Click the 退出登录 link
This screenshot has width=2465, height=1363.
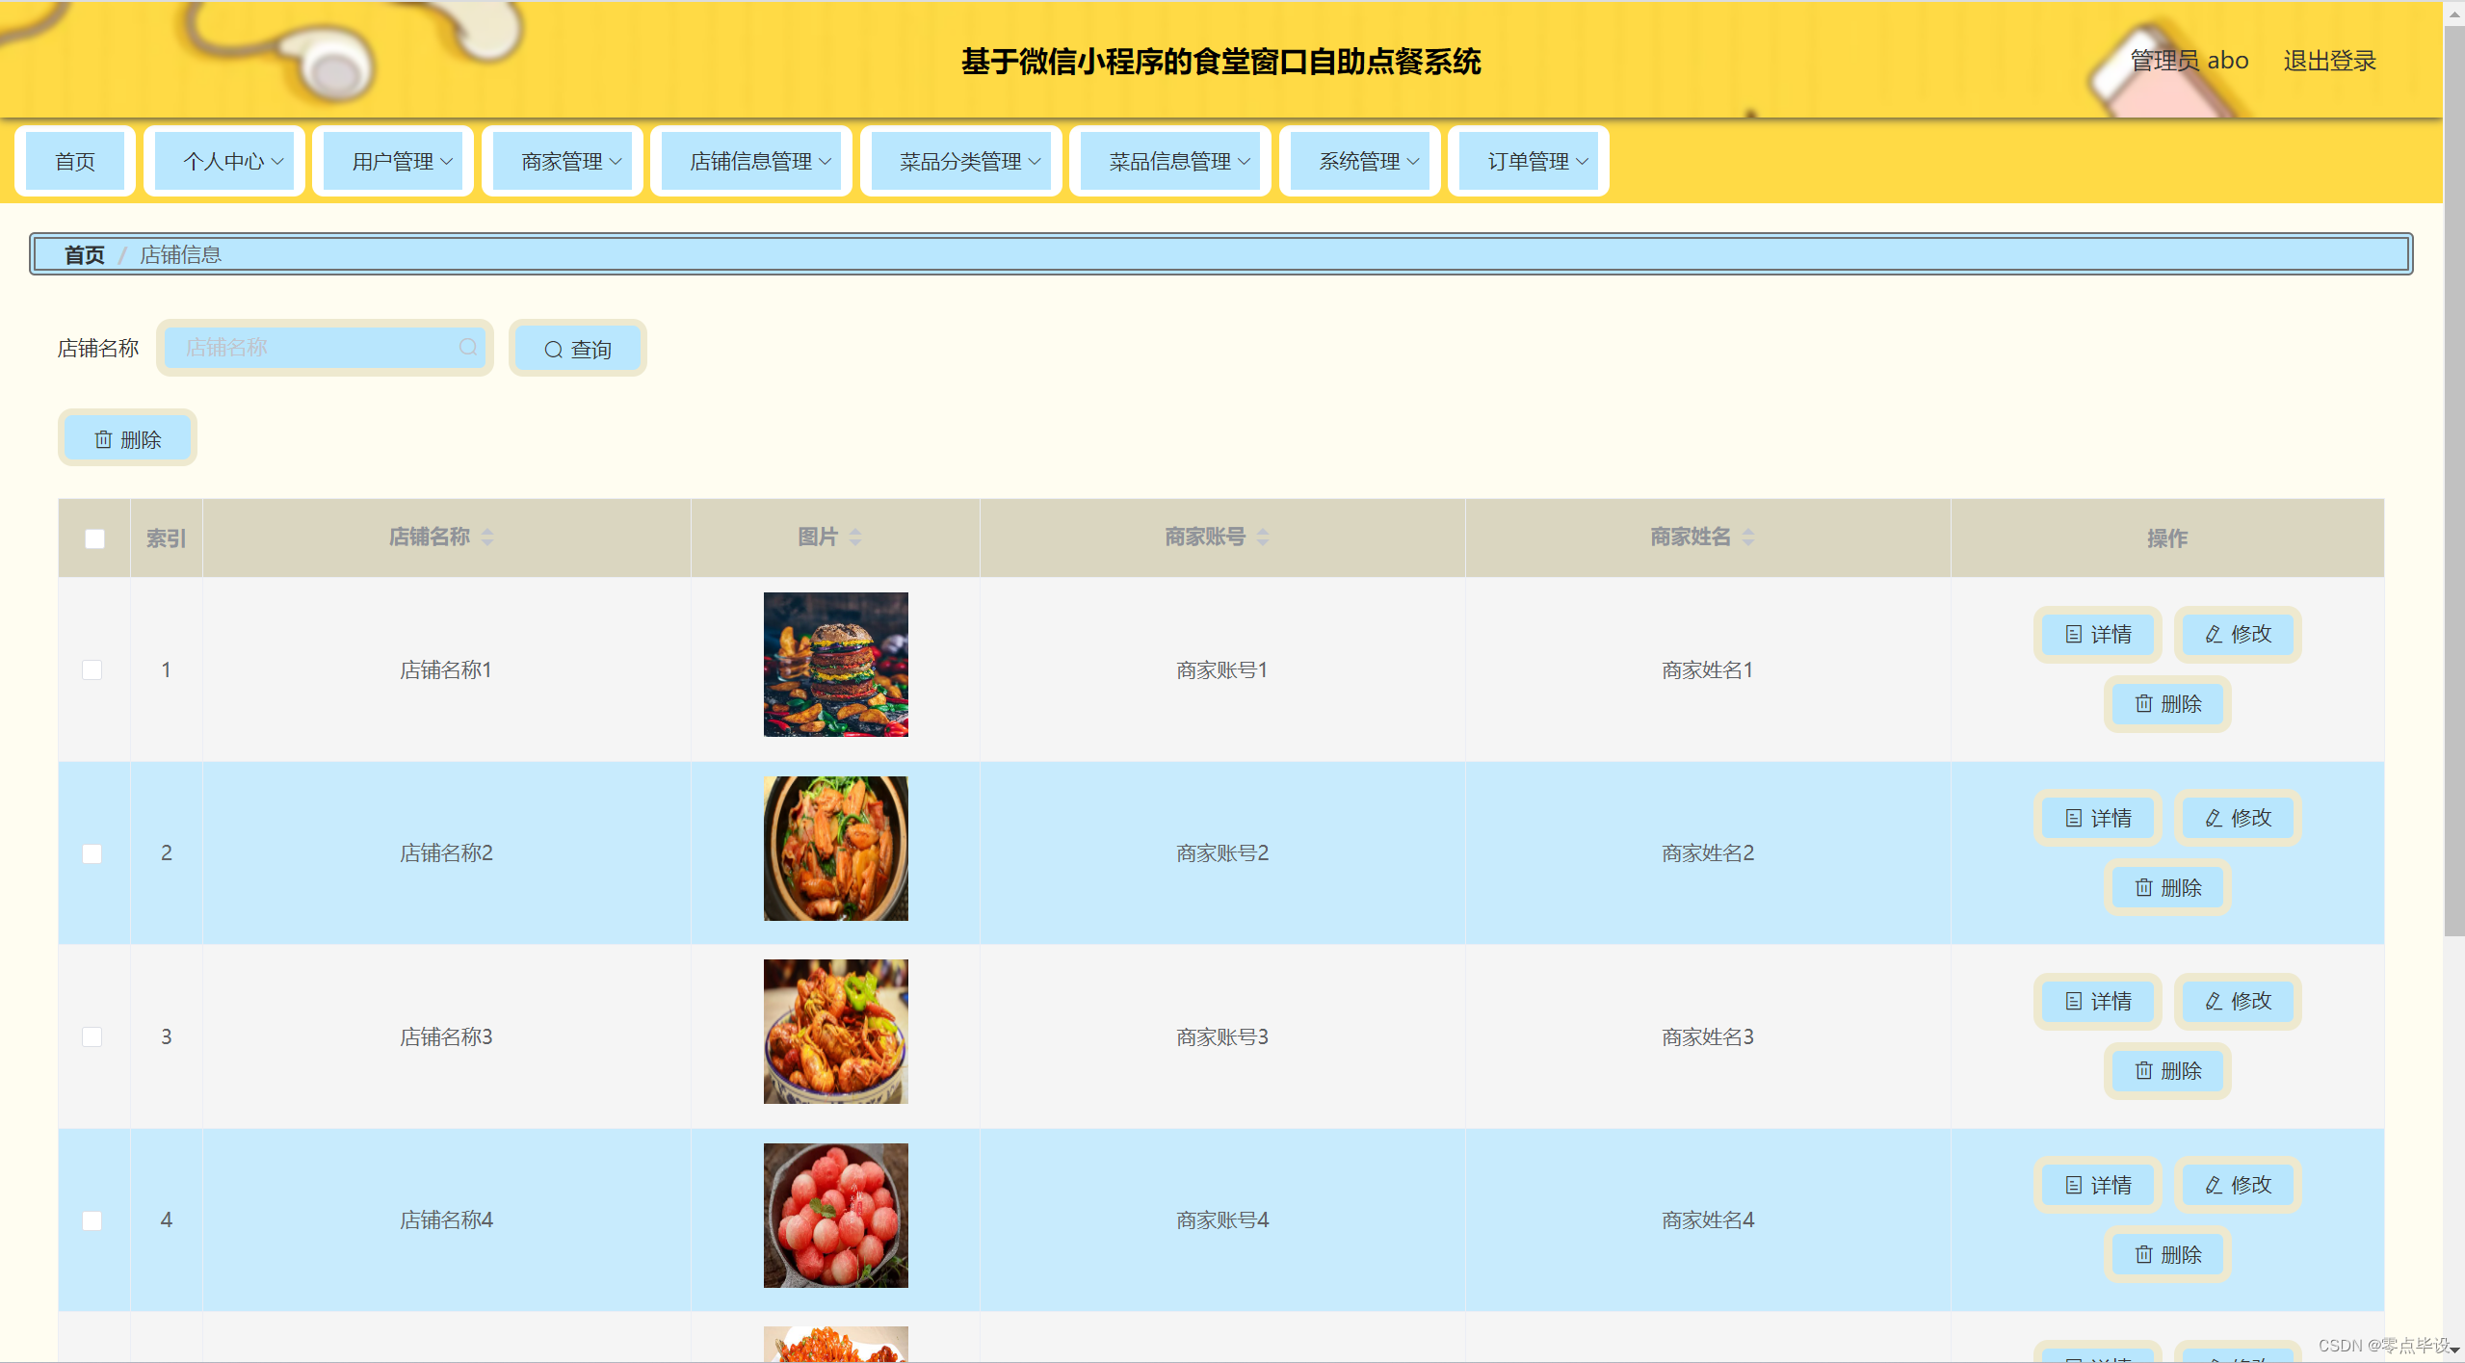(2328, 61)
